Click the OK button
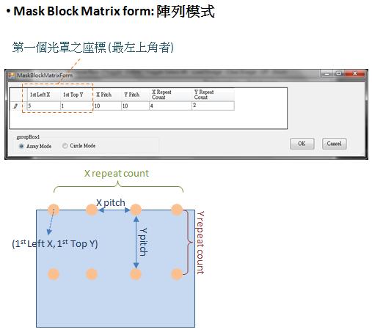Image resolution: width=372 pixels, height=332 pixels. pyautogui.click(x=302, y=144)
